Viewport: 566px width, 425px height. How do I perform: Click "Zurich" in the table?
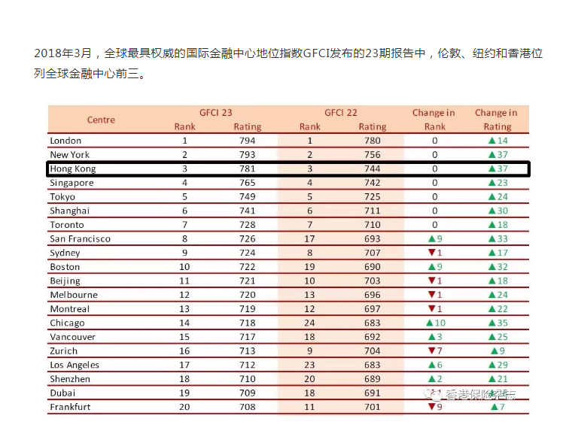coord(63,351)
